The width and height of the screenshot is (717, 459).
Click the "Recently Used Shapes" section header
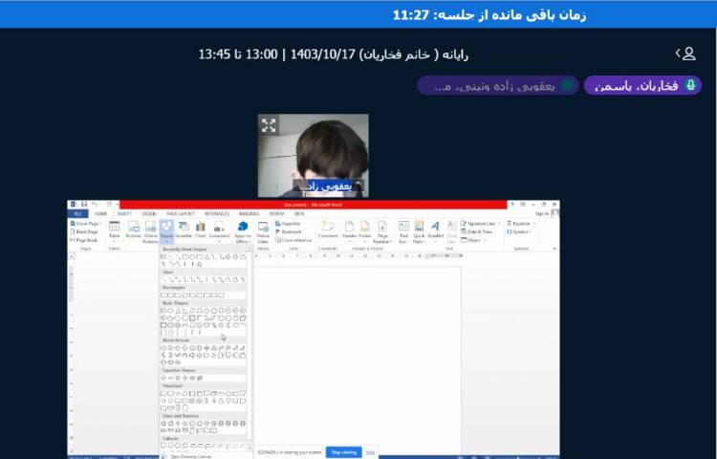coord(204,250)
